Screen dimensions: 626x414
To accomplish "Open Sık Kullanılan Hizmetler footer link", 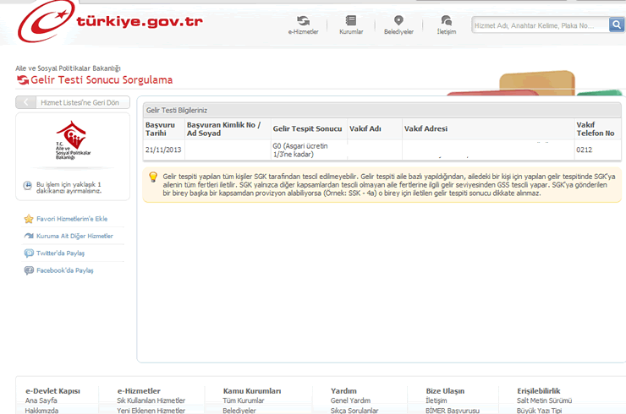I will click(151, 400).
